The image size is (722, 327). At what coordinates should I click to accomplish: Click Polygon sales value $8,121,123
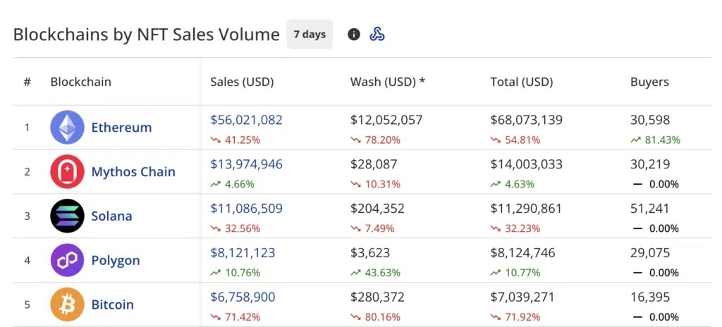coord(243,253)
